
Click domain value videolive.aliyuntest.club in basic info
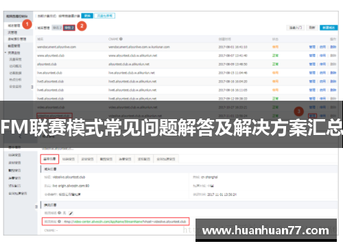(69, 177)
